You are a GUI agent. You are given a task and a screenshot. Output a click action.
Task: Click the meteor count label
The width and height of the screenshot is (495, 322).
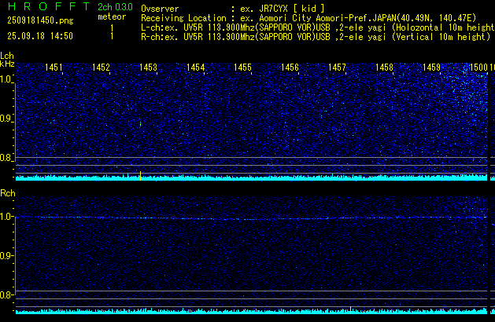pos(111,16)
